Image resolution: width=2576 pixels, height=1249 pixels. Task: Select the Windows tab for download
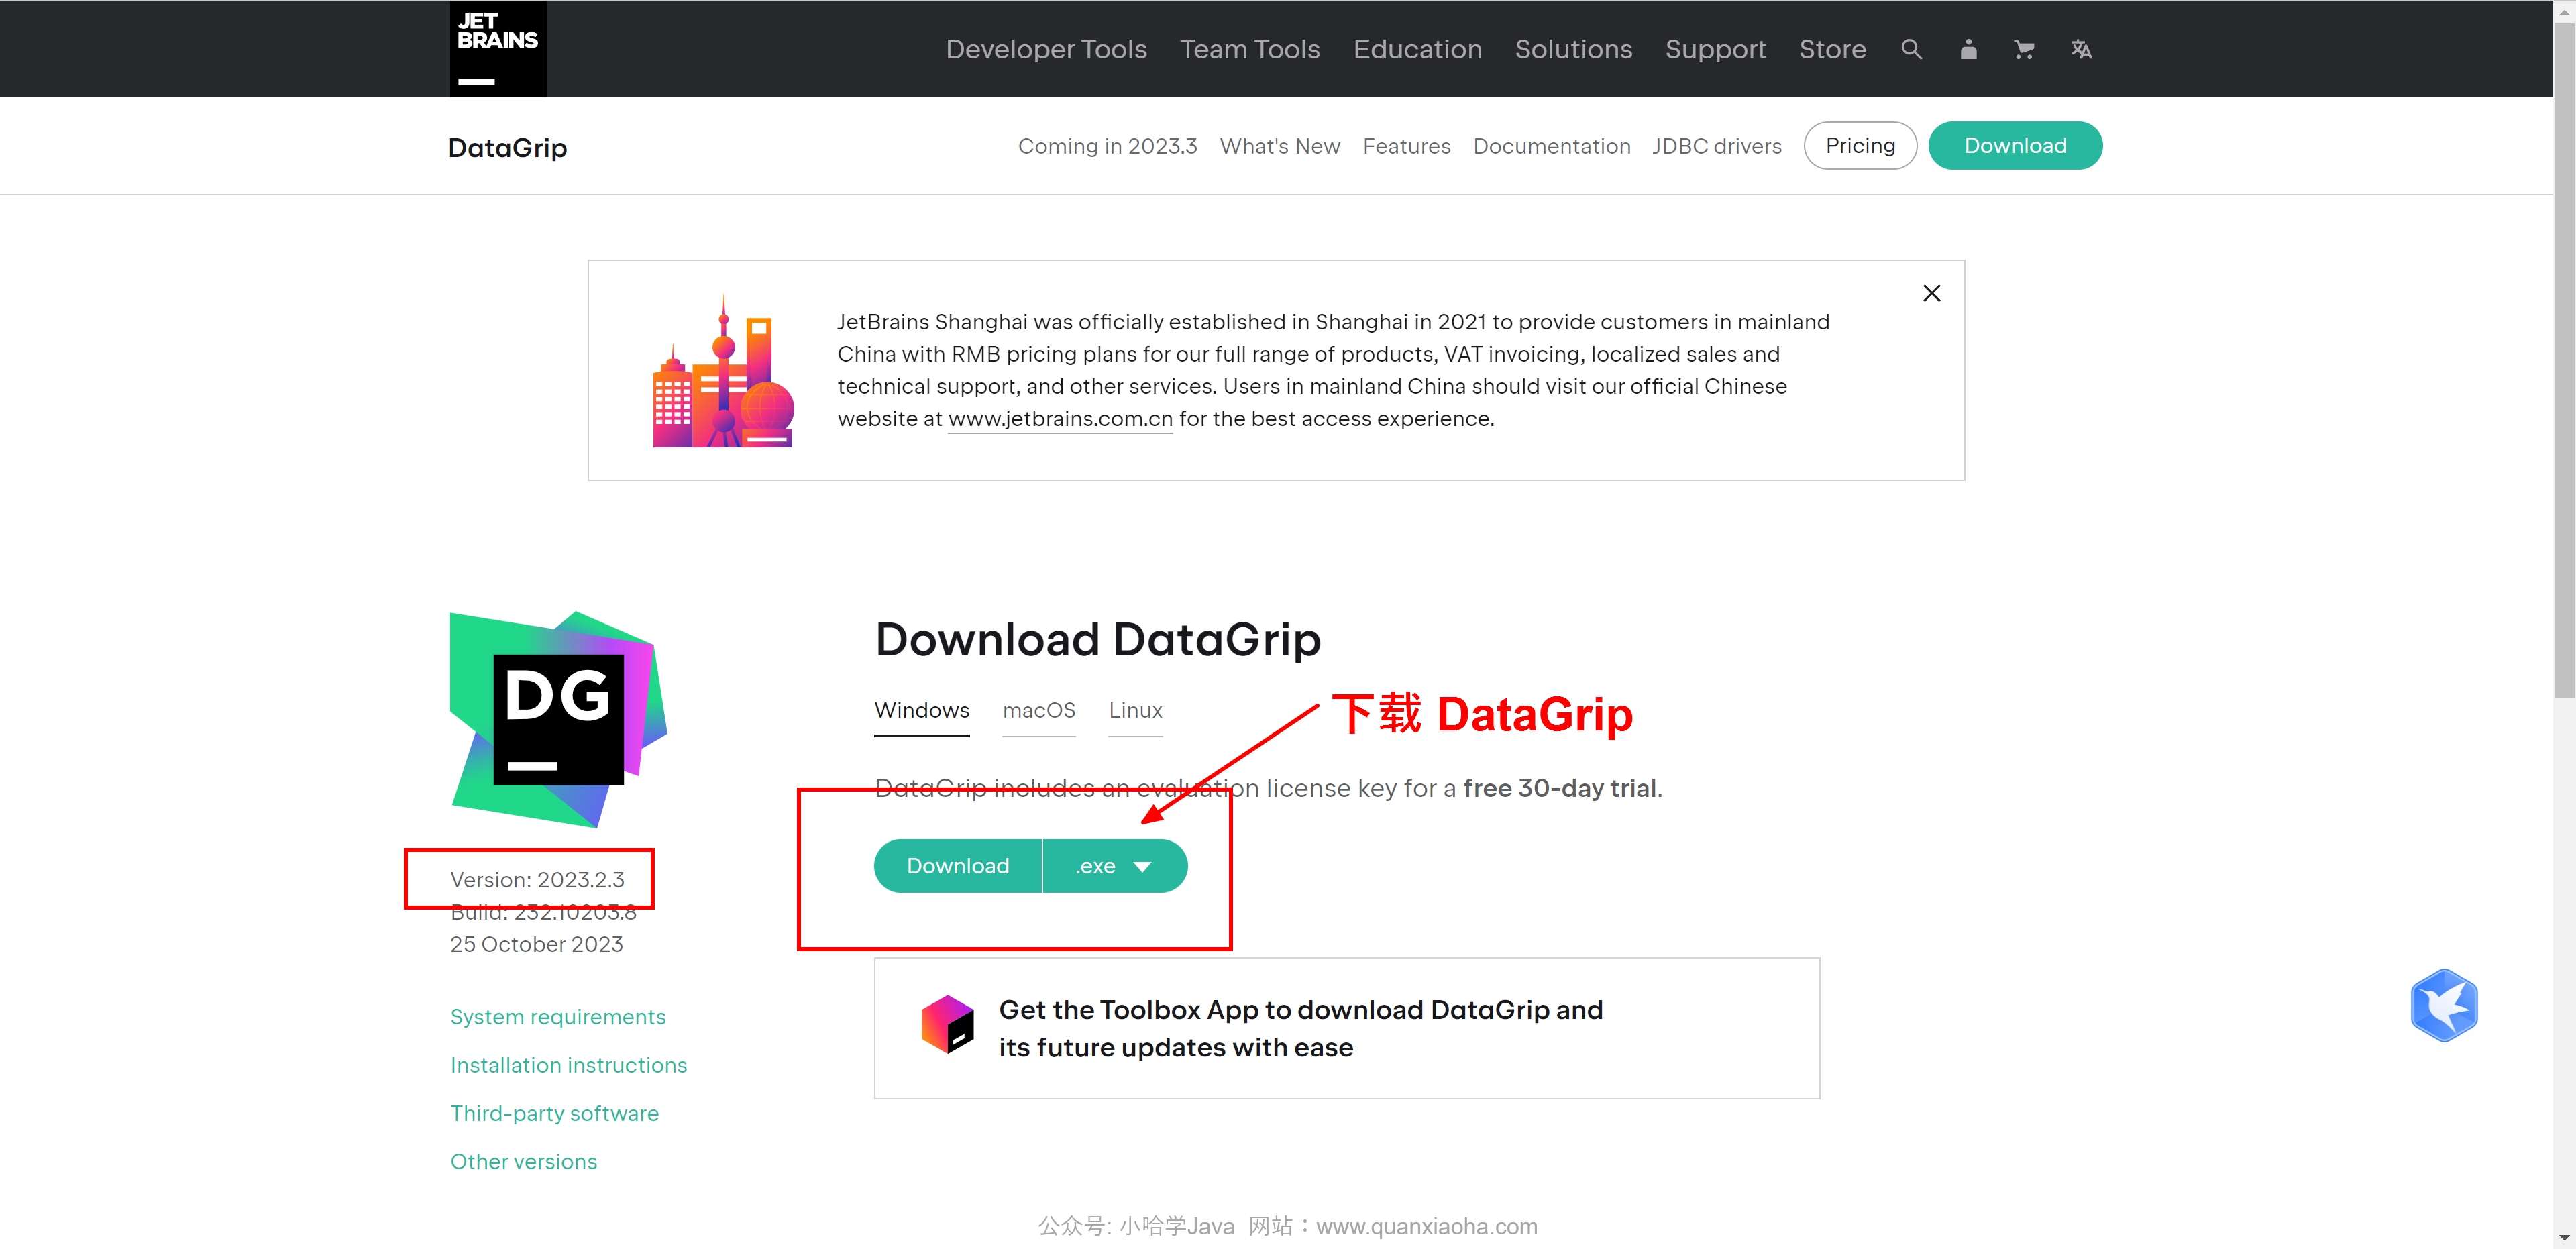pyautogui.click(x=922, y=710)
